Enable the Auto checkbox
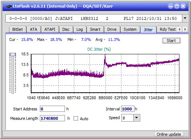This screenshot has width=191, height=139. click(76, 118)
